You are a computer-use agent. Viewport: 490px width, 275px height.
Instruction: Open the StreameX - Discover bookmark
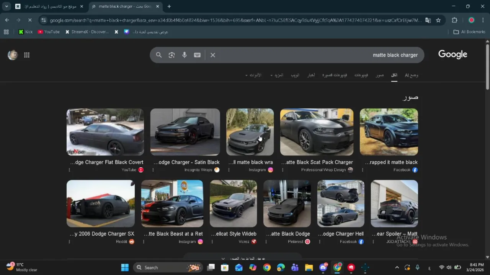(x=87, y=32)
